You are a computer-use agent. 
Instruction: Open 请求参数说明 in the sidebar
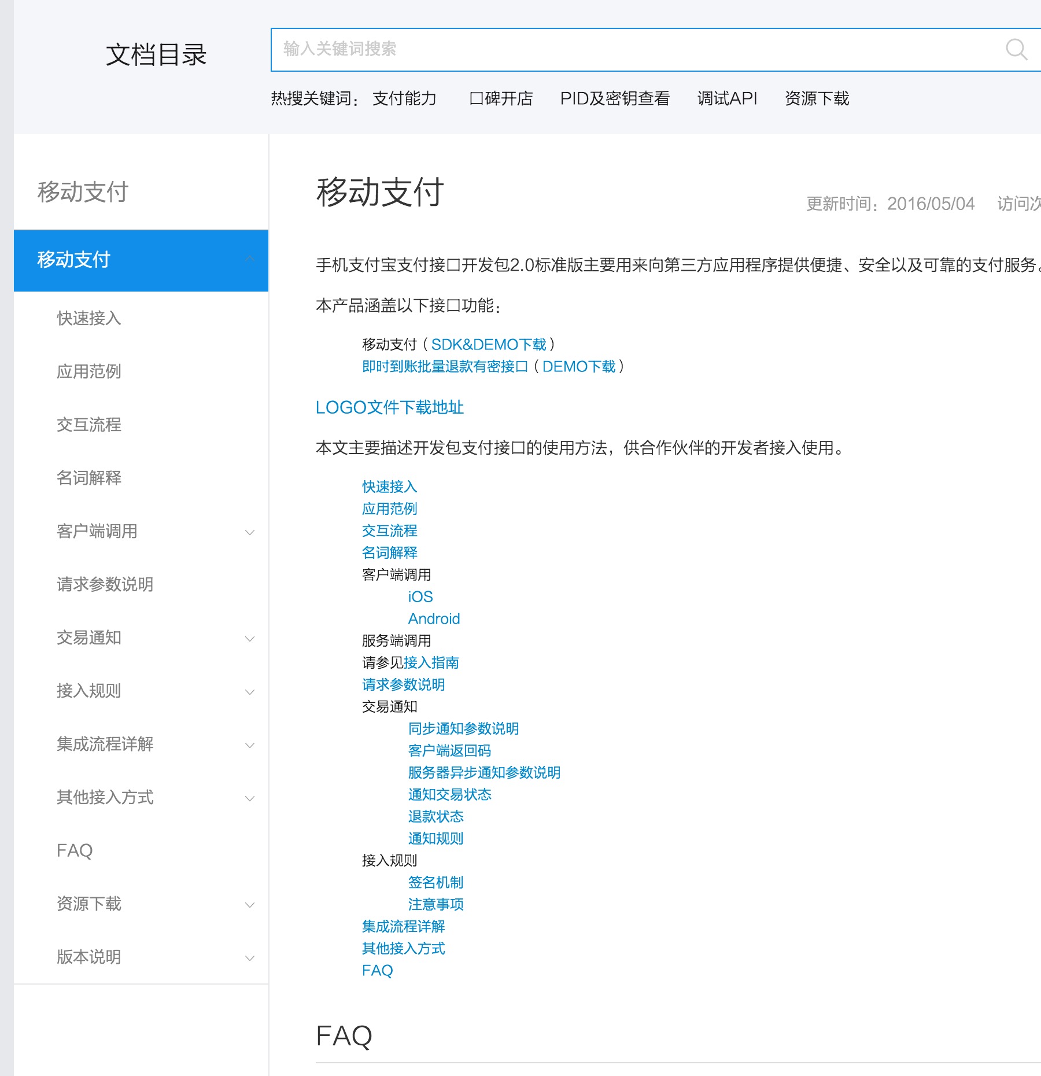[x=105, y=584]
